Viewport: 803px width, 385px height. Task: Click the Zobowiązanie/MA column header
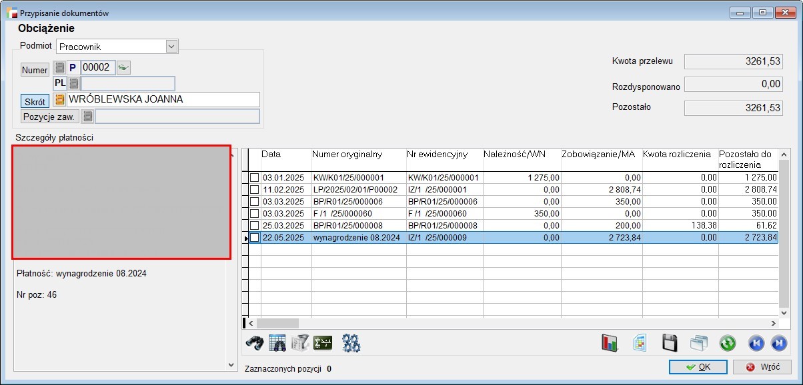pos(601,160)
